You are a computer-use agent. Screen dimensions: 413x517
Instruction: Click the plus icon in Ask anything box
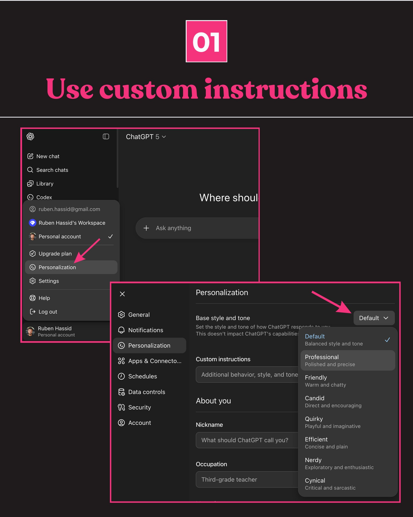tap(146, 228)
